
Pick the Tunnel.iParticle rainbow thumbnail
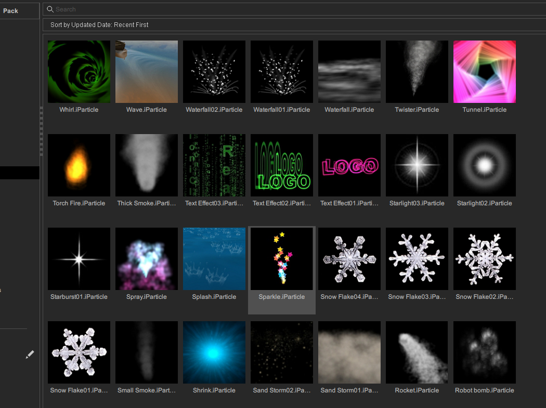coord(485,72)
